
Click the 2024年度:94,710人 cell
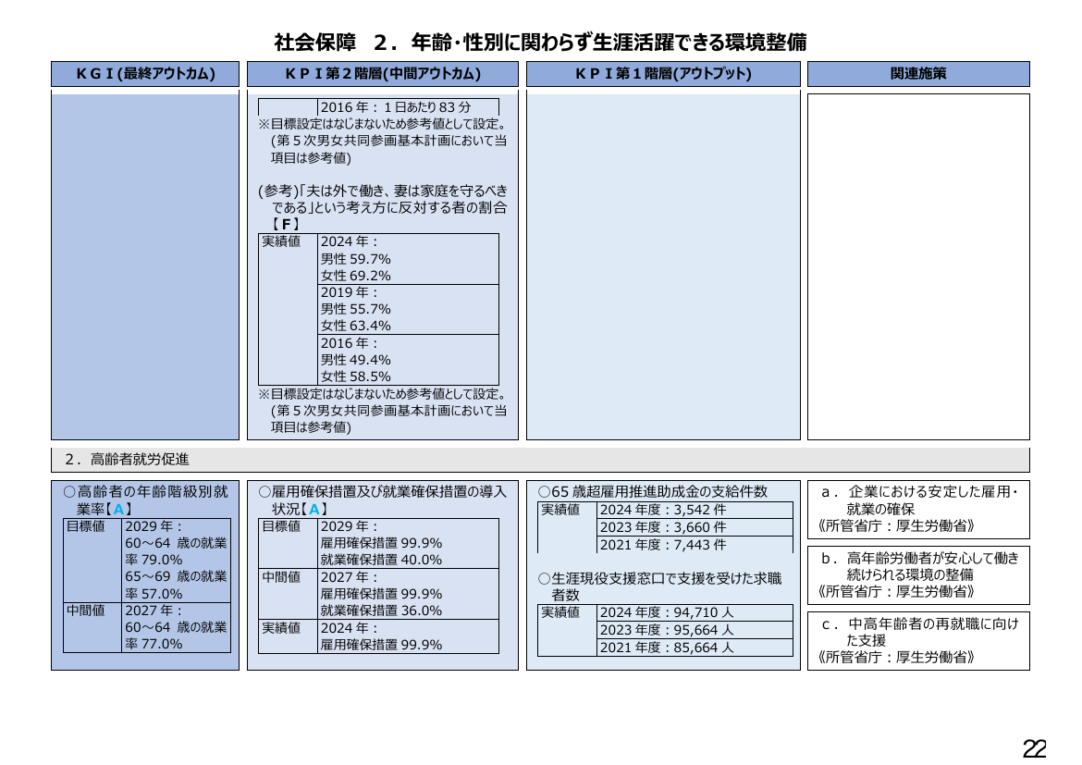[695, 612]
